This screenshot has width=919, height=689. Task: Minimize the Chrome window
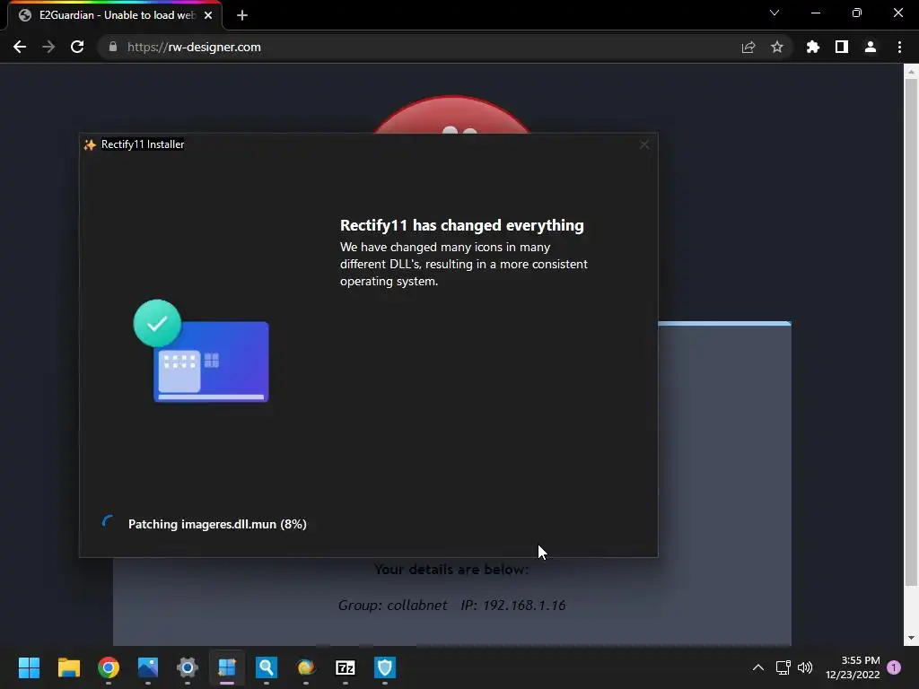point(816,13)
